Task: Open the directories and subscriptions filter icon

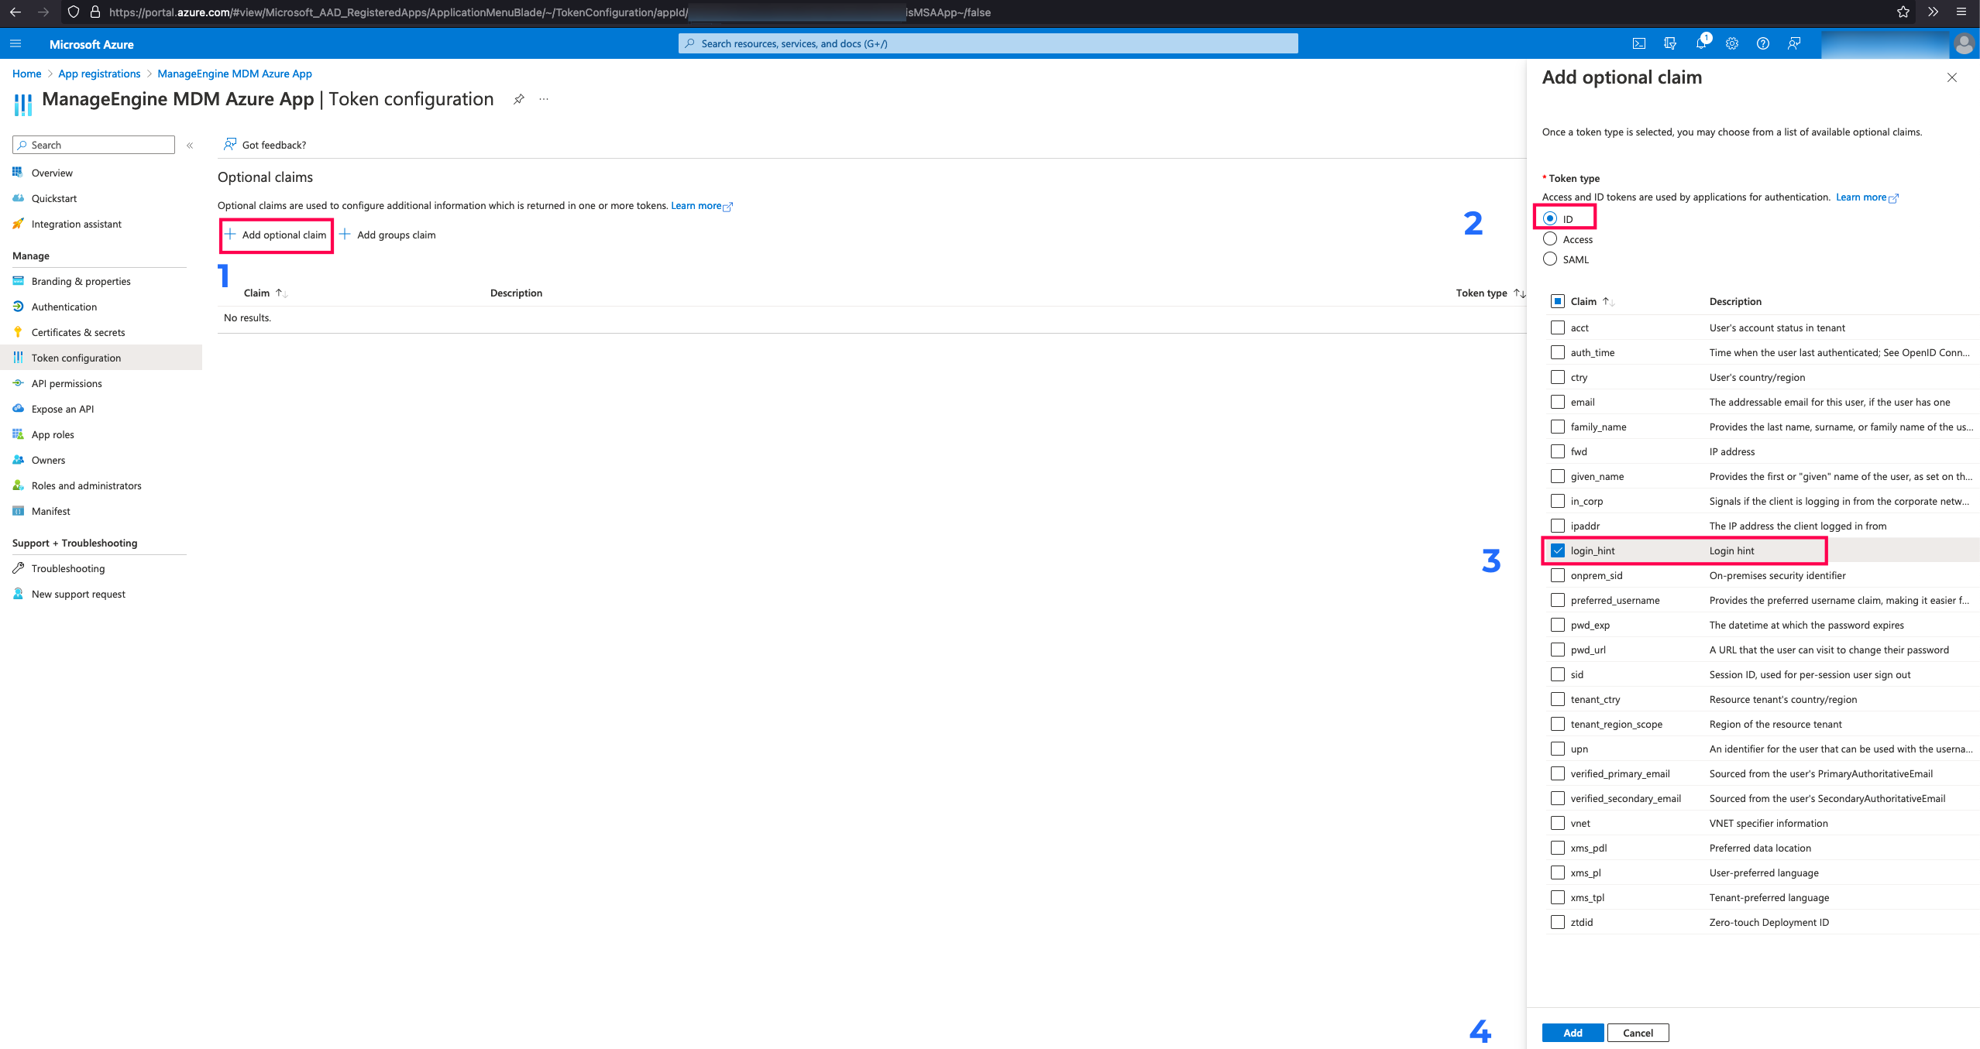Action: click(x=1670, y=43)
